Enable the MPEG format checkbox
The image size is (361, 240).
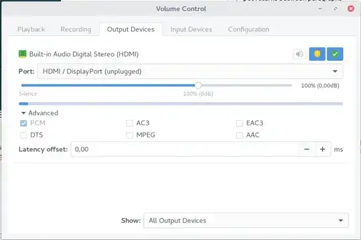point(130,135)
